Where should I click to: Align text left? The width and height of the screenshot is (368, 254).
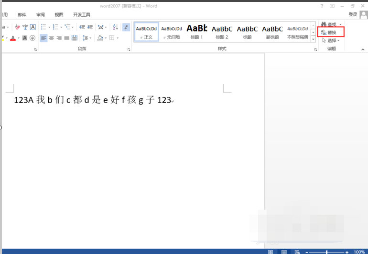pos(43,38)
